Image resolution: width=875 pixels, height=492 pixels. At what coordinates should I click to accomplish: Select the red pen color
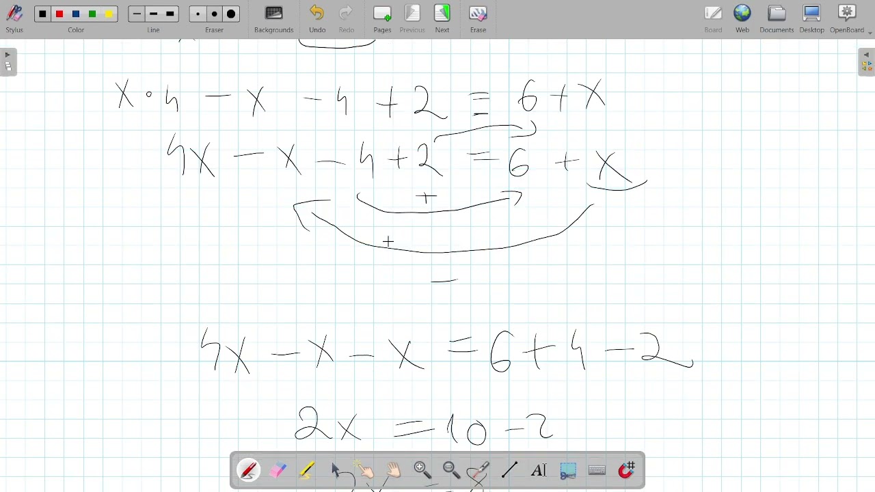[59, 14]
